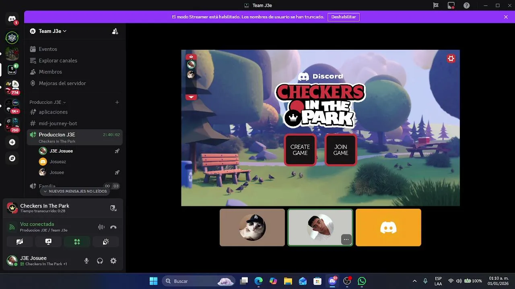Click the invite people icon beside Team J3e
Viewport: 515px width, 289px height.
pos(115,31)
